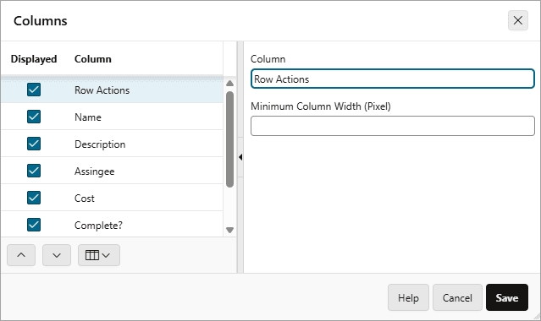Select the Cost column row
This screenshot has height=321, width=541.
[x=112, y=198]
